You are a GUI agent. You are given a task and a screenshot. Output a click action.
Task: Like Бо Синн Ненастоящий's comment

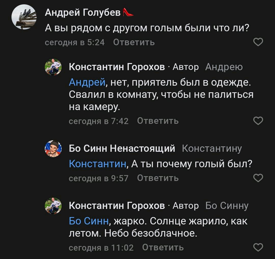click(x=258, y=178)
